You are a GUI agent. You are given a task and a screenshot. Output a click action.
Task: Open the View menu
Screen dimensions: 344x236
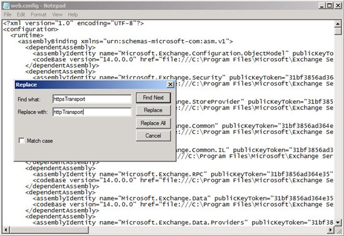[58, 14]
